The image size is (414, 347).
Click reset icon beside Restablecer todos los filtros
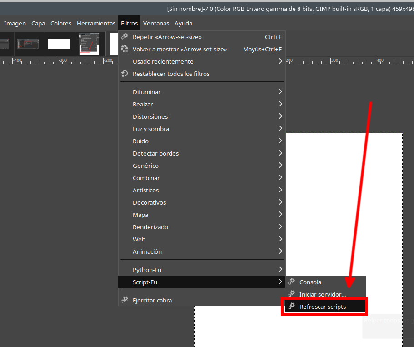(125, 74)
